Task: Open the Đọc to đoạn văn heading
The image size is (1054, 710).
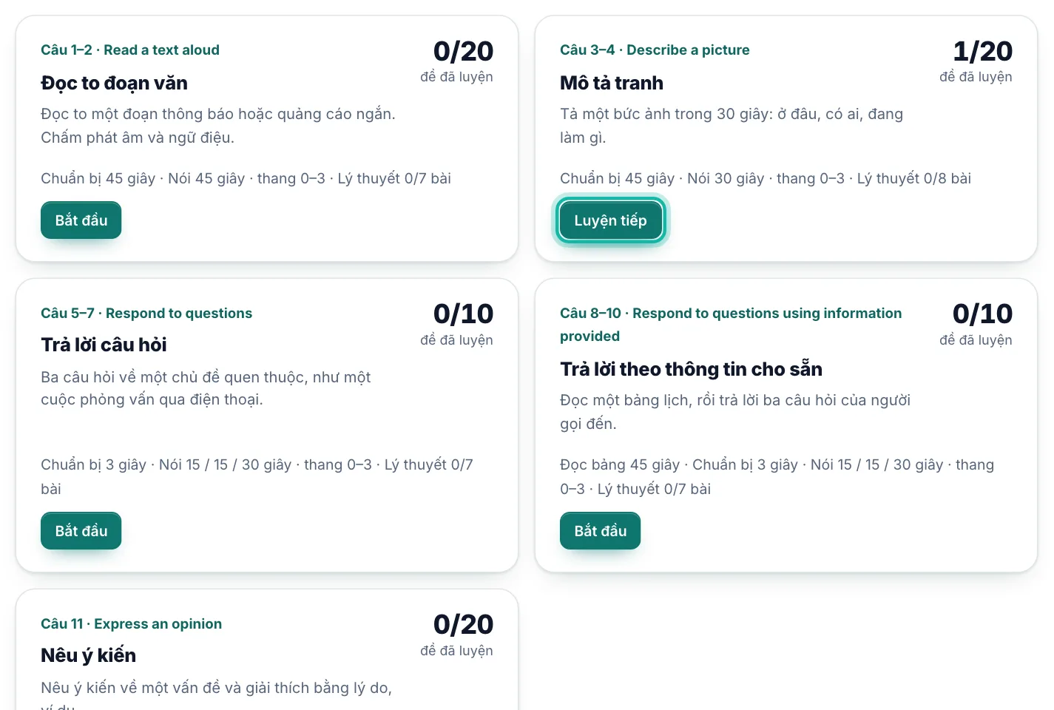Action: [x=114, y=83]
